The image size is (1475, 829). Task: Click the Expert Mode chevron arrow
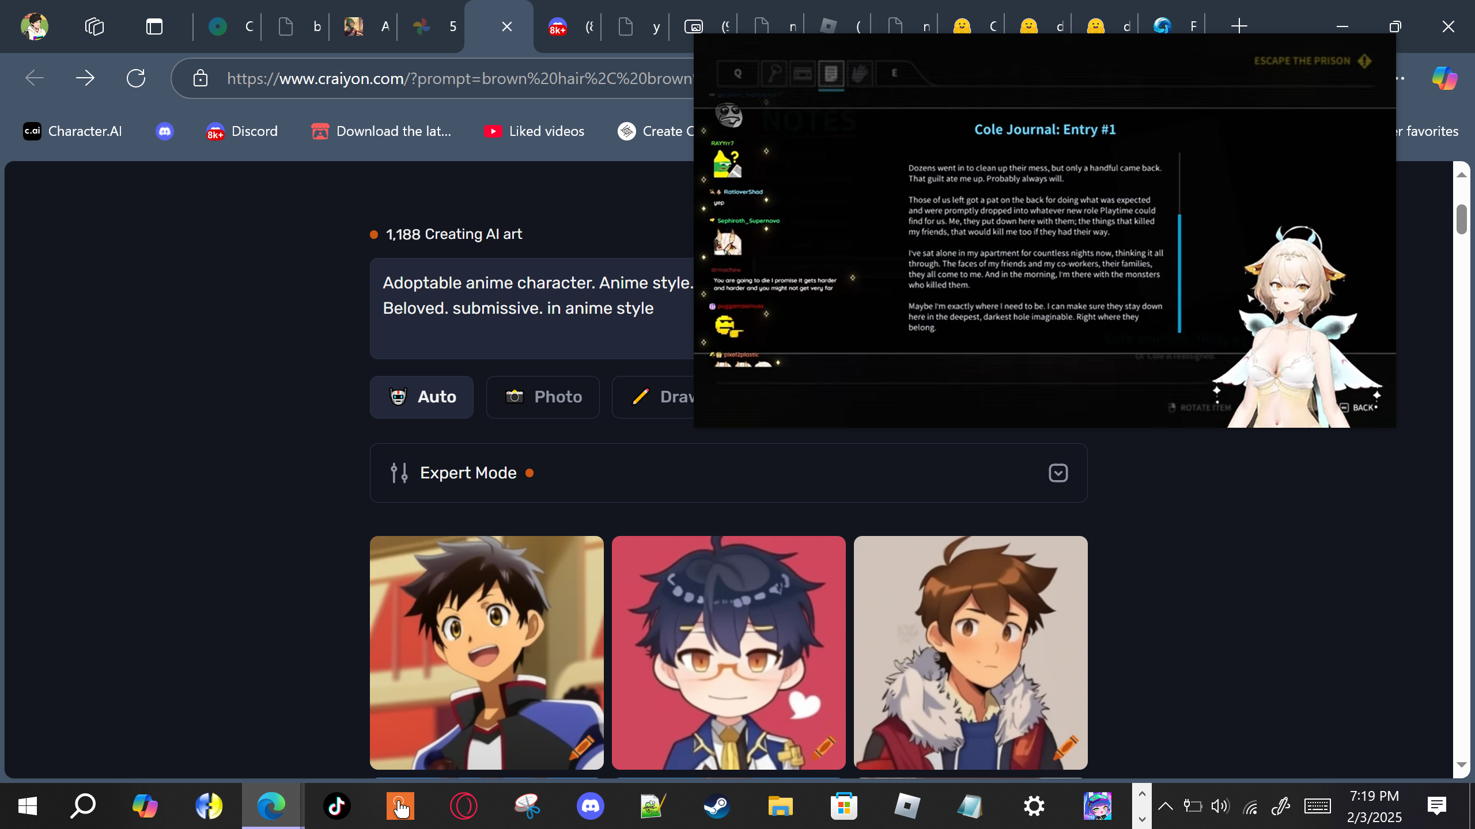(1058, 473)
